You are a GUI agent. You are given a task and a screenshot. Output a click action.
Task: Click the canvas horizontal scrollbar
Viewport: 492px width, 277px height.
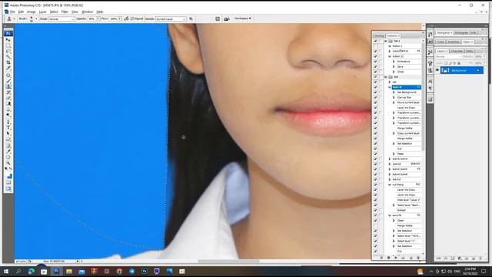tap(228, 261)
